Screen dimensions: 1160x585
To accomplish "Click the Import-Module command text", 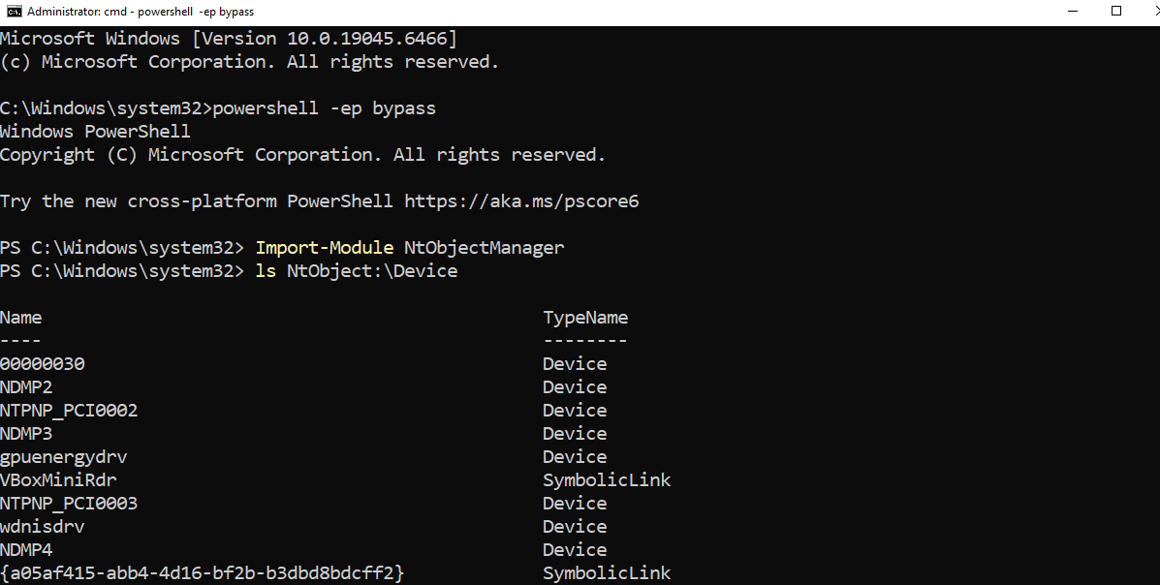I will click(324, 248).
